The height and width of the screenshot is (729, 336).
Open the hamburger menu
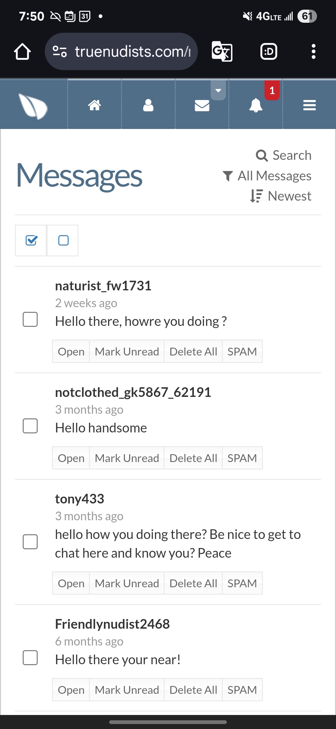[x=310, y=105]
